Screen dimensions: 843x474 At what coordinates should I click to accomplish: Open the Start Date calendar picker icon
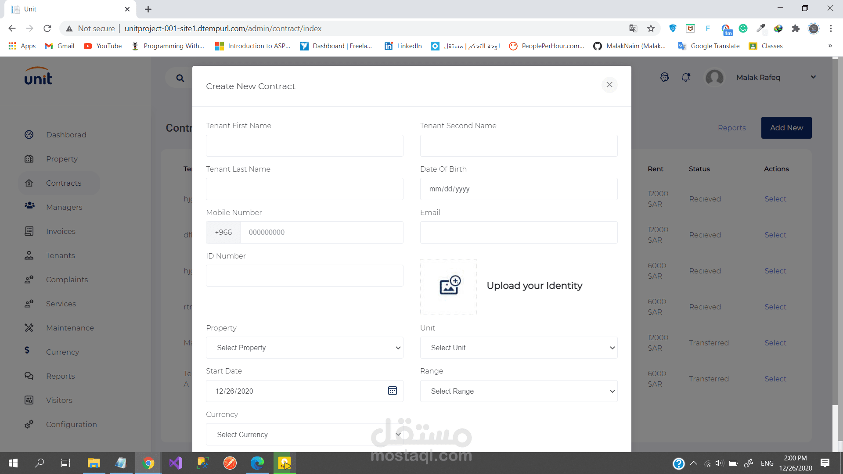pyautogui.click(x=392, y=391)
